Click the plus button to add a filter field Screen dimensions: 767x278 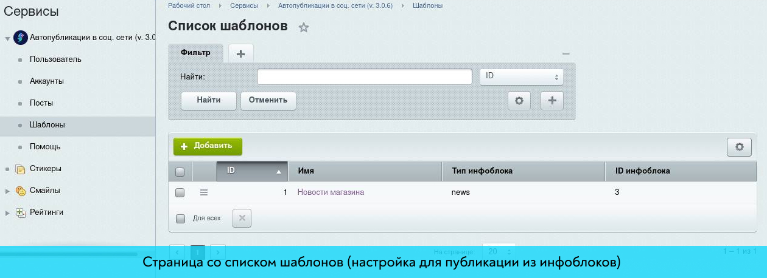point(552,101)
